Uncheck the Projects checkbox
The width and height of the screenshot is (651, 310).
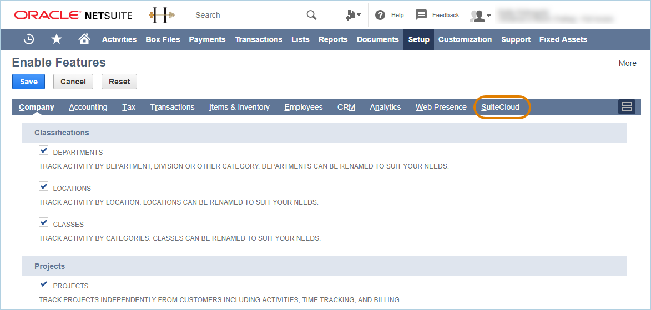pos(44,284)
